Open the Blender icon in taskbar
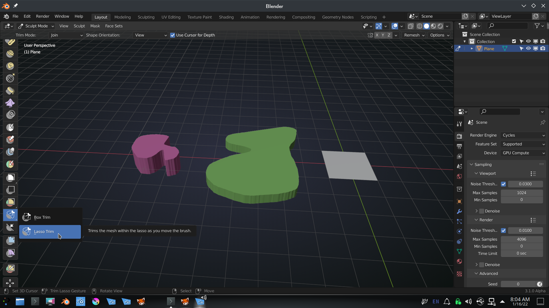The width and height of the screenshot is (549, 308). point(65,301)
